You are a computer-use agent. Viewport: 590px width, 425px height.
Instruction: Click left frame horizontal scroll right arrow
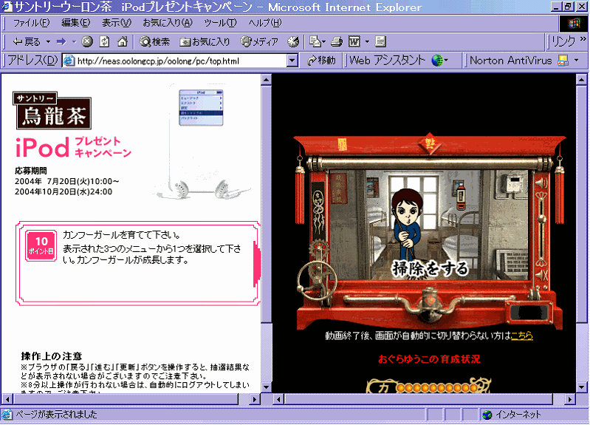pyautogui.click(x=255, y=398)
